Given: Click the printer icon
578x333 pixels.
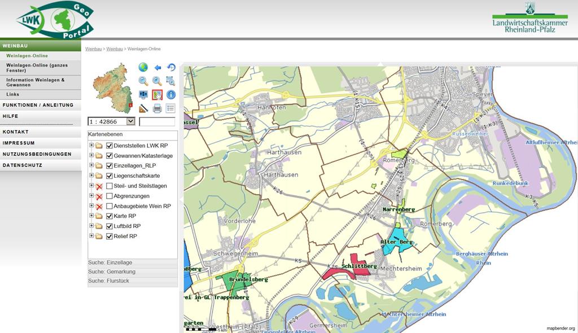Looking at the screenshot, I should [157, 108].
